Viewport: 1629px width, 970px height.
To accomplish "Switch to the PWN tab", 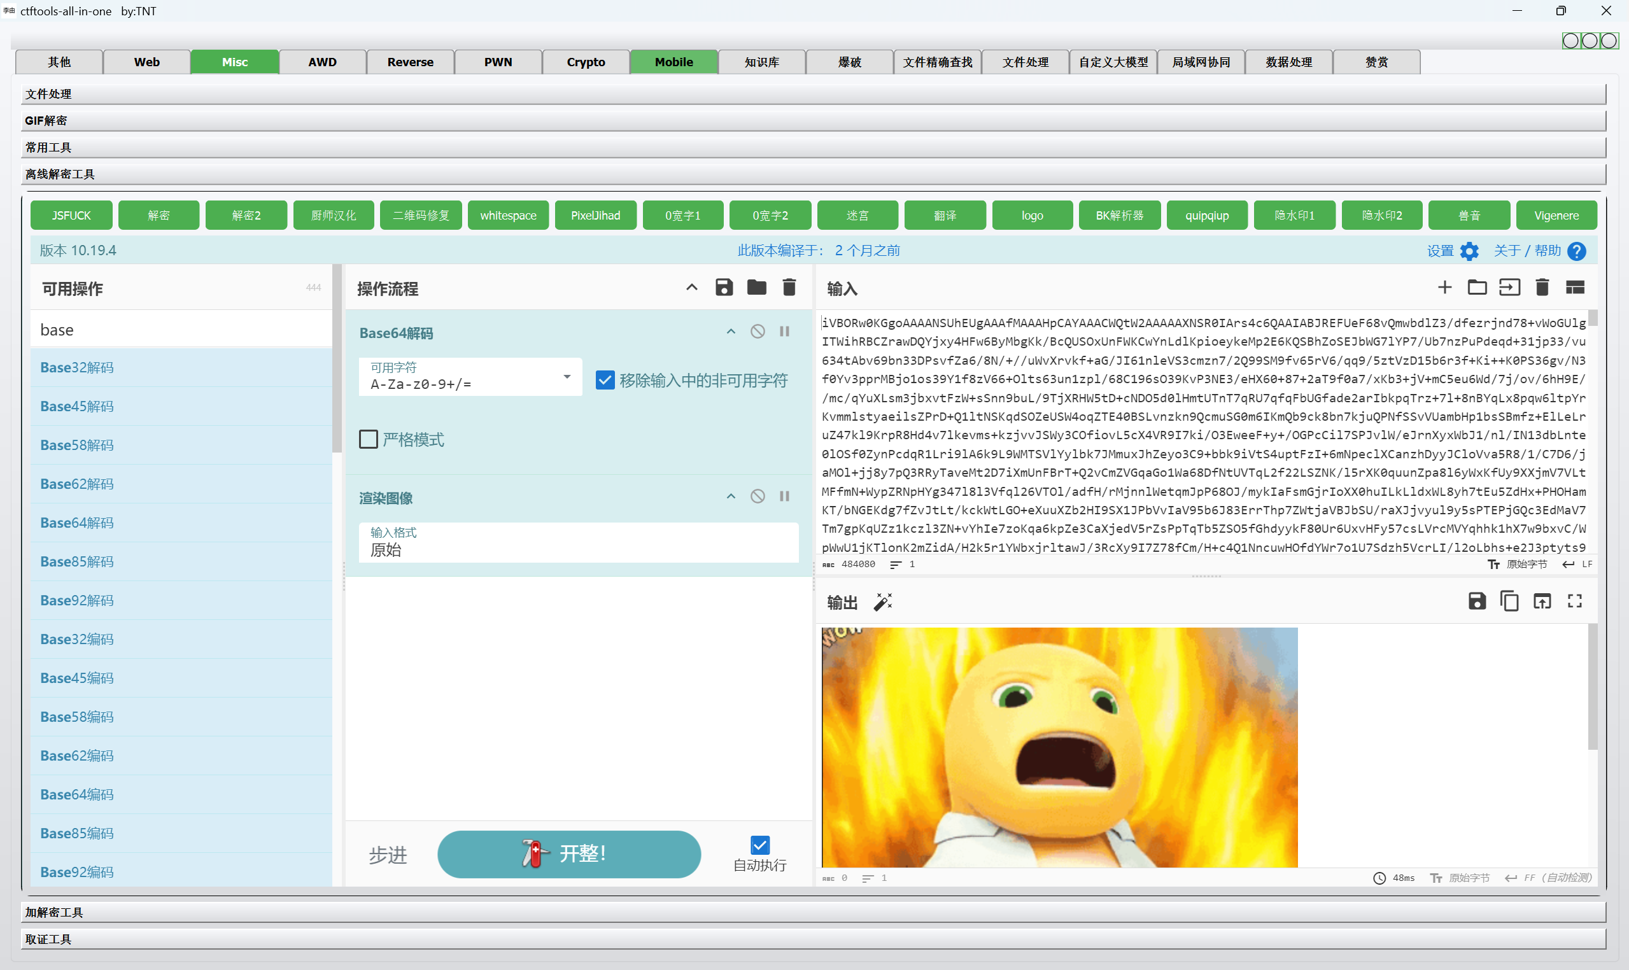I will pyautogui.click(x=498, y=62).
